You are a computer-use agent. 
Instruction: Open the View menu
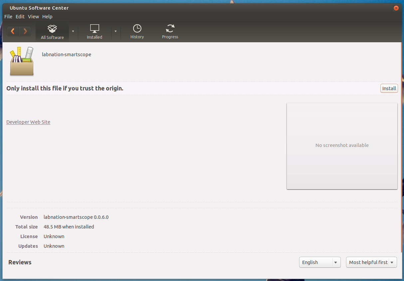(33, 16)
